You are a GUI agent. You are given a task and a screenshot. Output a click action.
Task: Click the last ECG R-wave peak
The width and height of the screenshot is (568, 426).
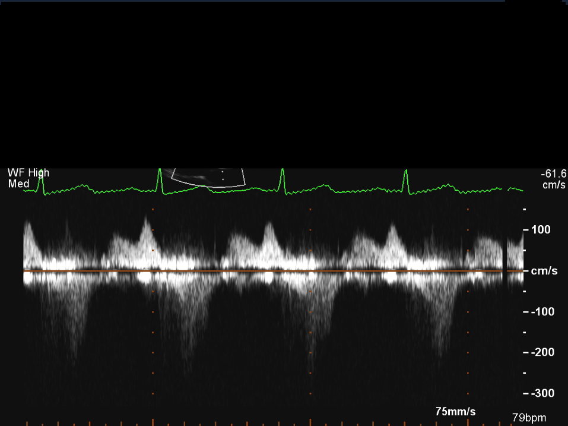(405, 173)
